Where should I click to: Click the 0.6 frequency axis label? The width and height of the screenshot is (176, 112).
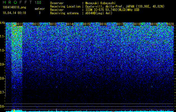2,106
